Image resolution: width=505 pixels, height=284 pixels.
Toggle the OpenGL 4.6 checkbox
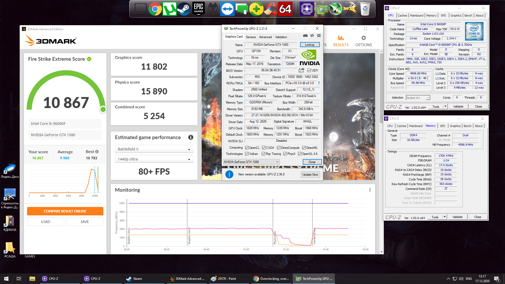pos(300,154)
